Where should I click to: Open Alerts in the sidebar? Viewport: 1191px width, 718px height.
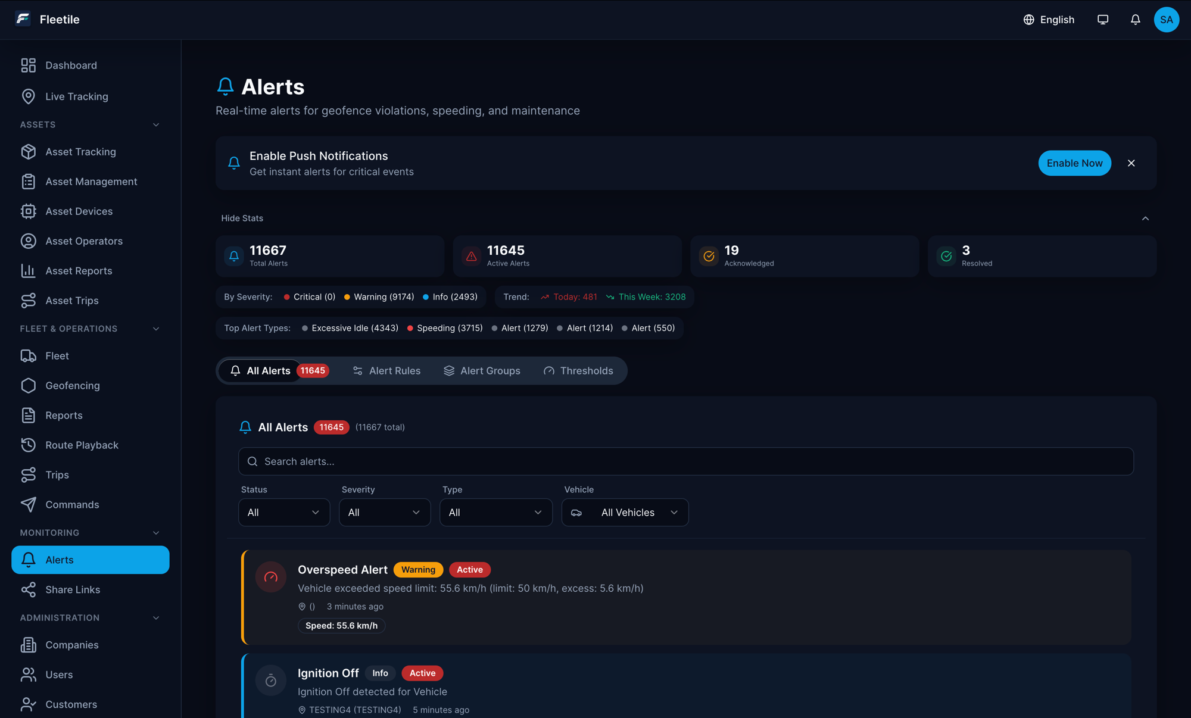pyautogui.click(x=91, y=560)
